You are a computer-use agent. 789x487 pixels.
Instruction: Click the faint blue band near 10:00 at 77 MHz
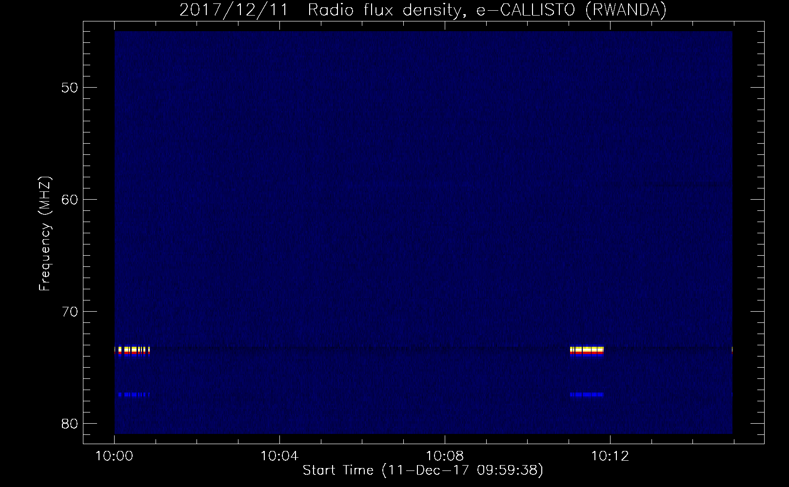(x=134, y=394)
